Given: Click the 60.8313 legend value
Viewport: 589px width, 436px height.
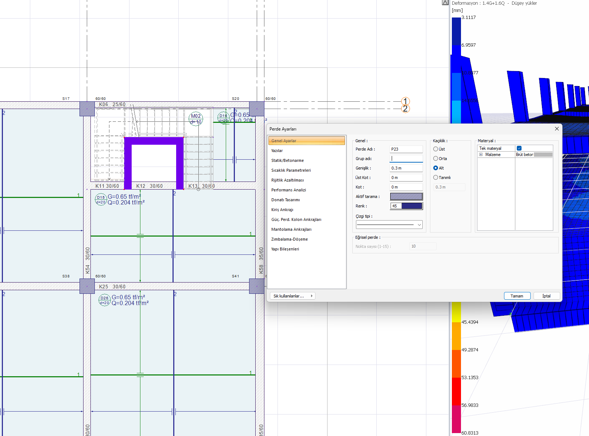Looking at the screenshot, I should point(470,433).
